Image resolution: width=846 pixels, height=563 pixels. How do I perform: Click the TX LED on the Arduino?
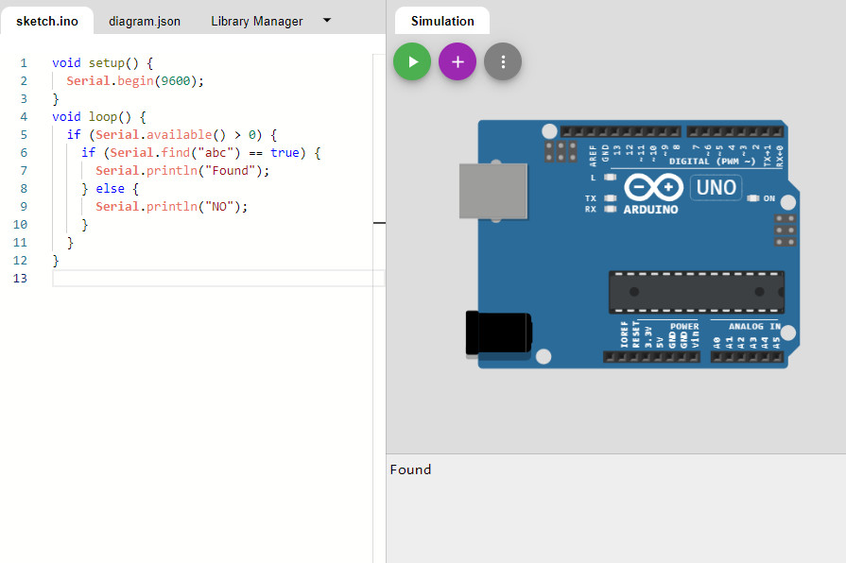611,198
